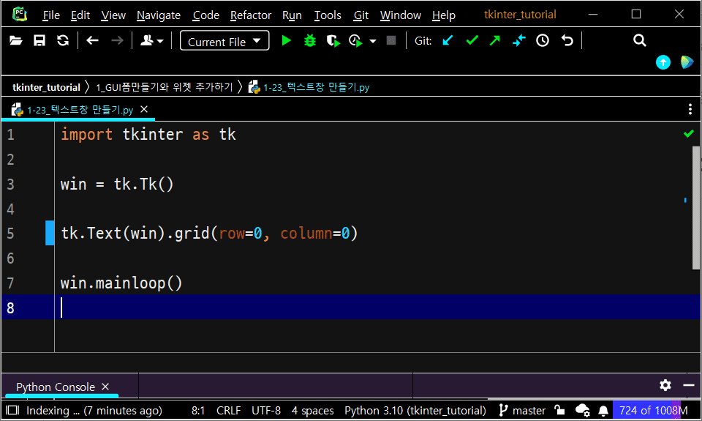Place cursor on import tkinter line
Image resolution: width=702 pixels, height=421 pixels.
click(148, 135)
